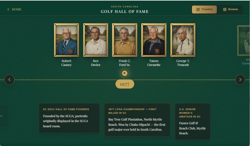Click the name Tatum Gressette
This screenshot has height=146, width=250.
pos(154,63)
